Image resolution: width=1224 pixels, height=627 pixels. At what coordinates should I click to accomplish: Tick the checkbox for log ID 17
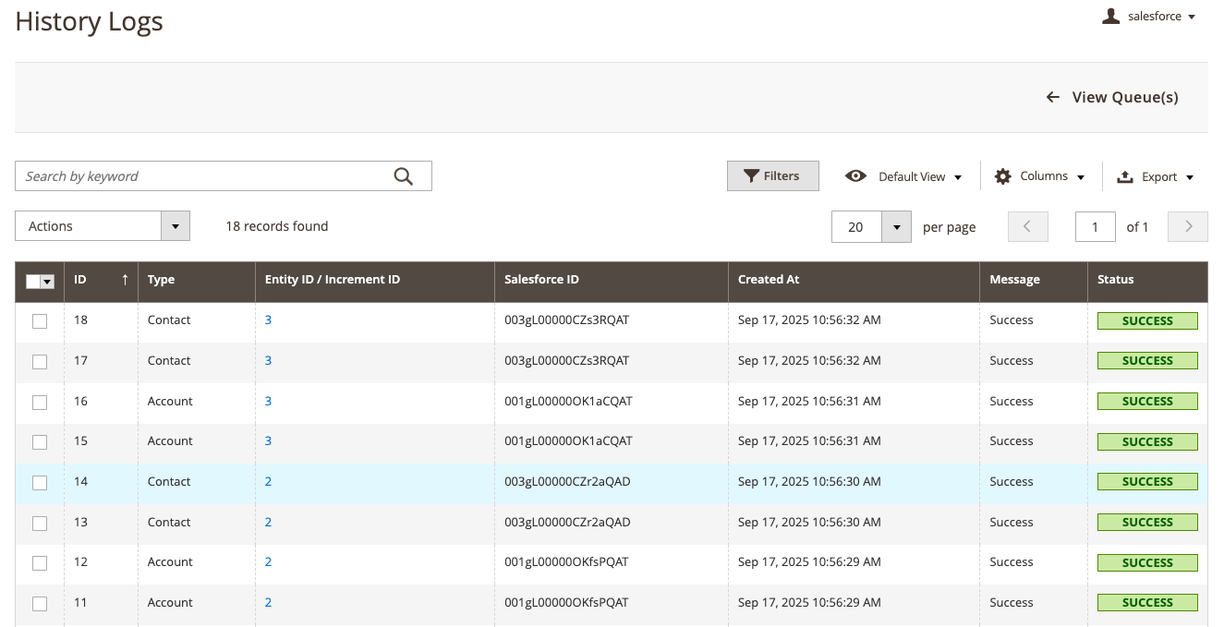click(40, 362)
